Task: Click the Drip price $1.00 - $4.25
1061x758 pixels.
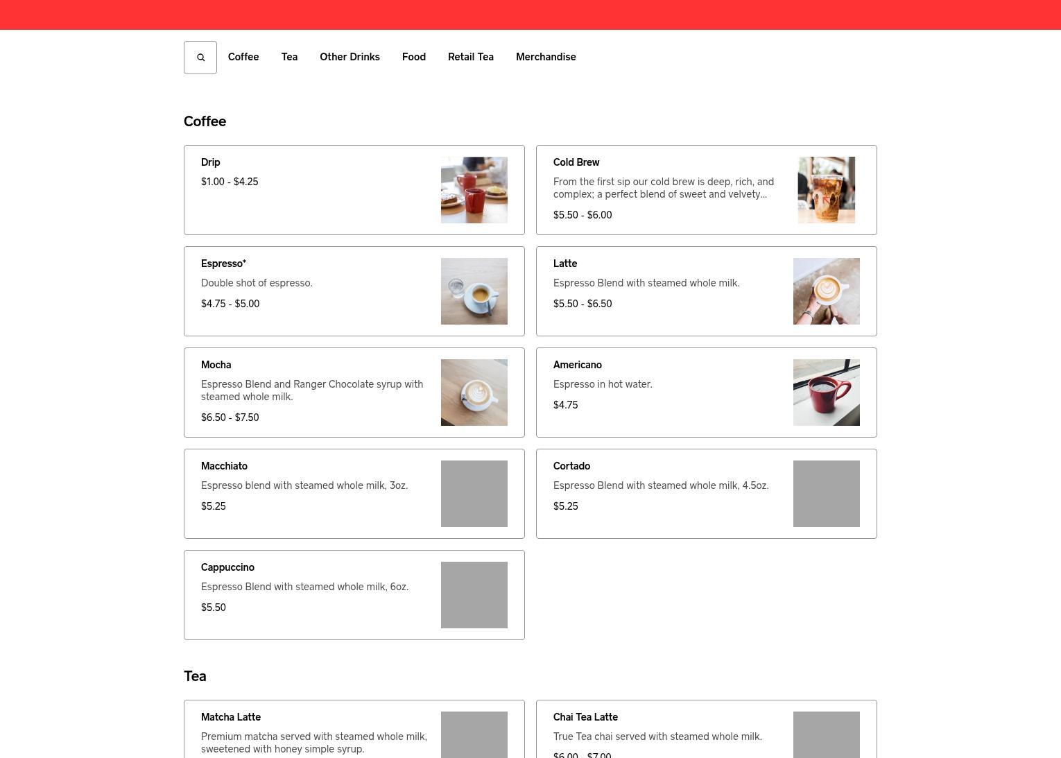Action: tap(230, 182)
